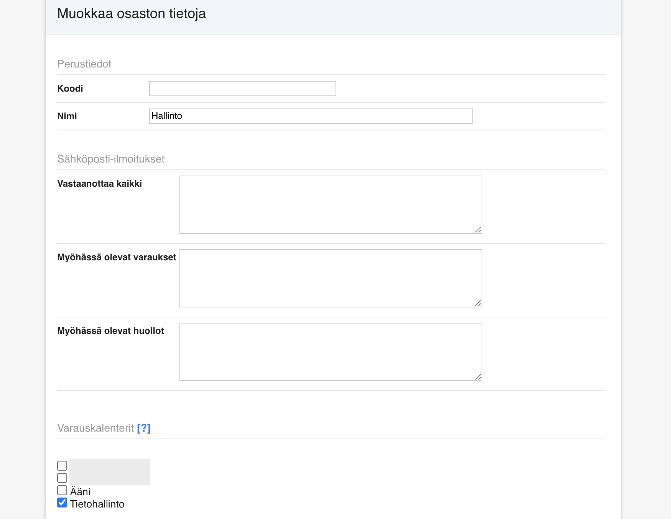Open the Varauskalenterit [?] help link
This screenshot has width=671, height=519.
(143, 428)
